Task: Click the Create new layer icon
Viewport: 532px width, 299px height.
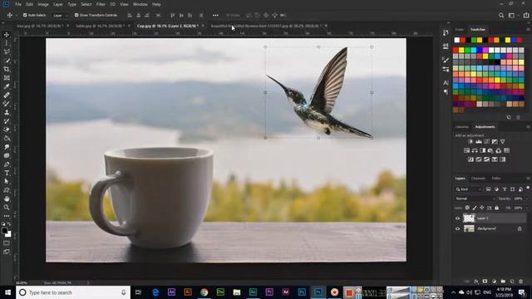Action: point(512,282)
